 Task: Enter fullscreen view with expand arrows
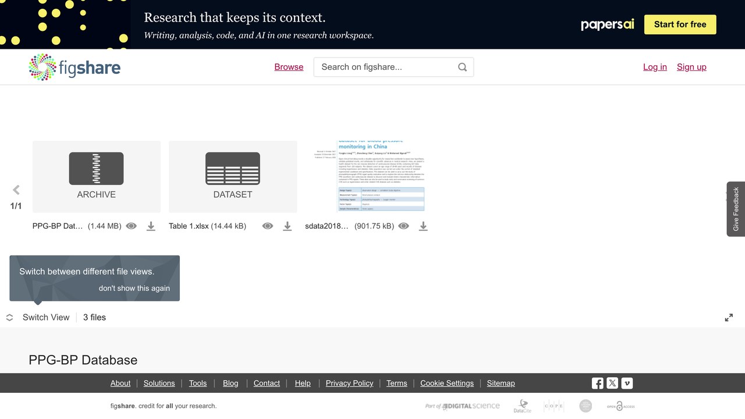[729, 317]
